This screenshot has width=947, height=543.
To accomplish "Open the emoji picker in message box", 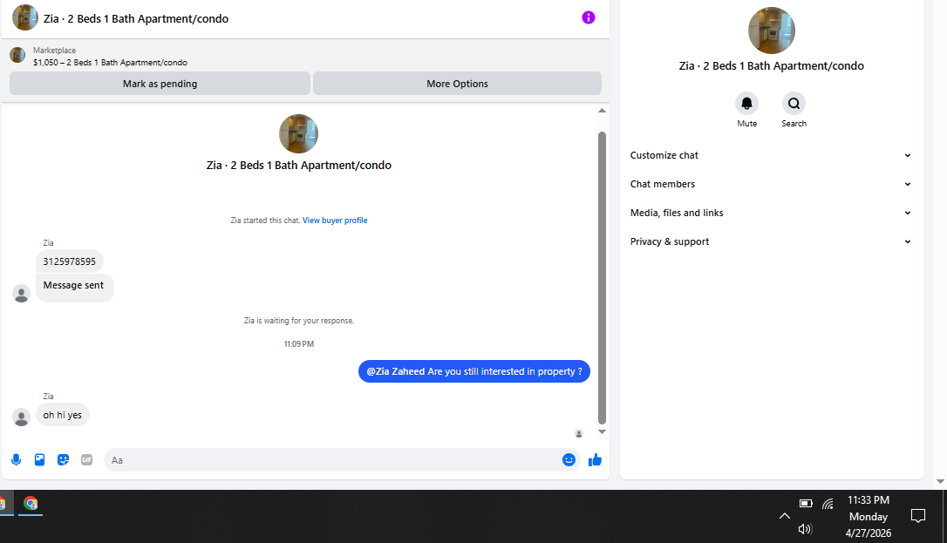I will (569, 459).
